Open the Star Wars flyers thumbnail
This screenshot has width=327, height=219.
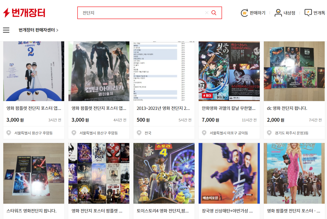tap(34, 173)
